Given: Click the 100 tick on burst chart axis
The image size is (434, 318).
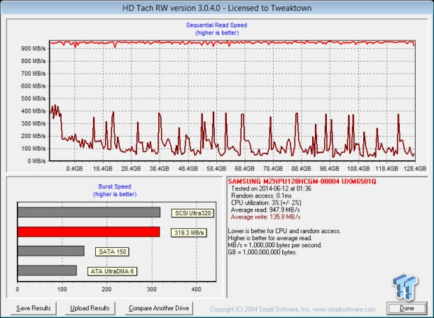Looking at the screenshot, I should click(62, 289).
